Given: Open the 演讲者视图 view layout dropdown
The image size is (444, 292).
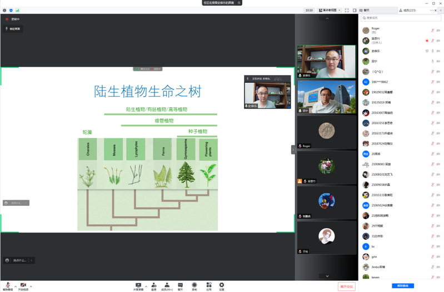Looking at the screenshot, I should pyautogui.click(x=328, y=10).
